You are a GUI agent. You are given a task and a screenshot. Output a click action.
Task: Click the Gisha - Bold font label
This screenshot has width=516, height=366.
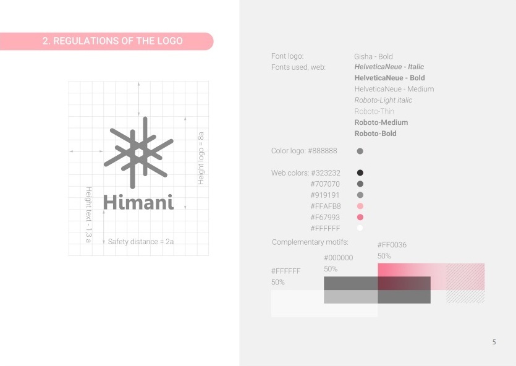373,57
